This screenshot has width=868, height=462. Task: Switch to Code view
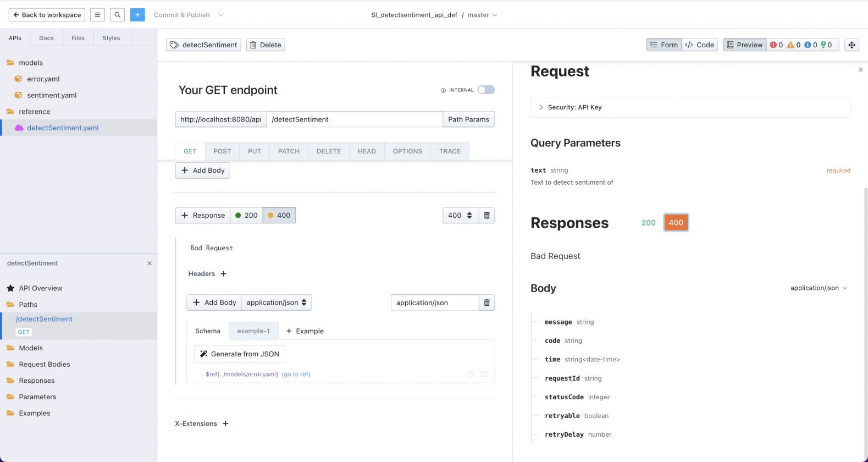(700, 45)
